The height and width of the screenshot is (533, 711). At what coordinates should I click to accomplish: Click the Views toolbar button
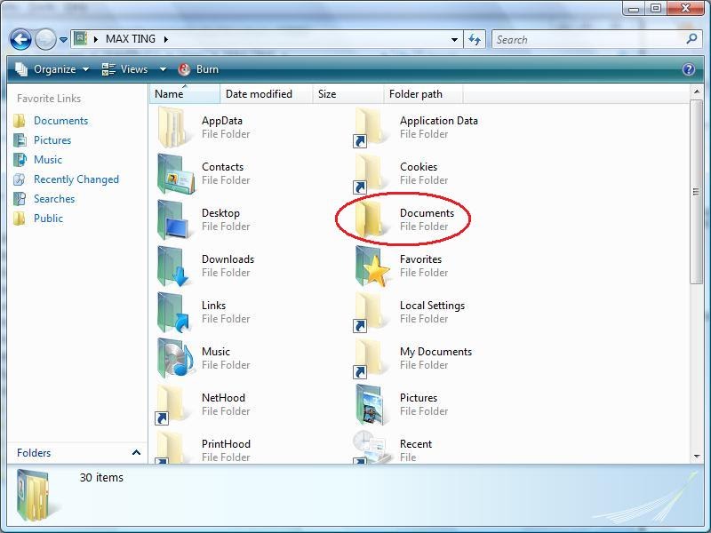tap(124, 69)
